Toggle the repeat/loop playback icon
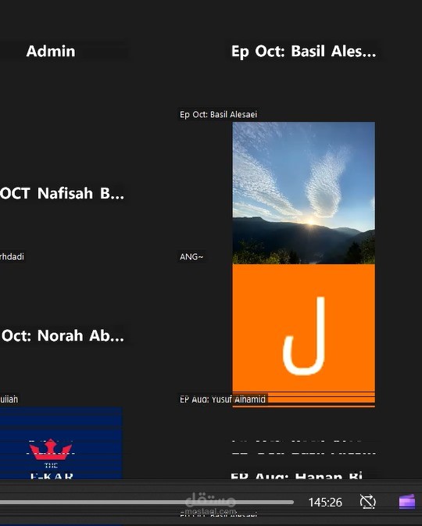The image size is (422, 526). (x=367, y=502)
